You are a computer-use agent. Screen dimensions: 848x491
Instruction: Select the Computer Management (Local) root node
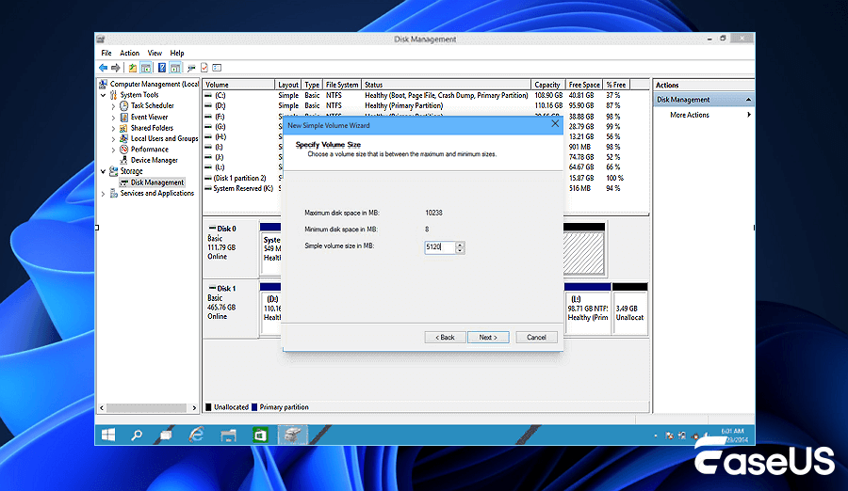155,84
